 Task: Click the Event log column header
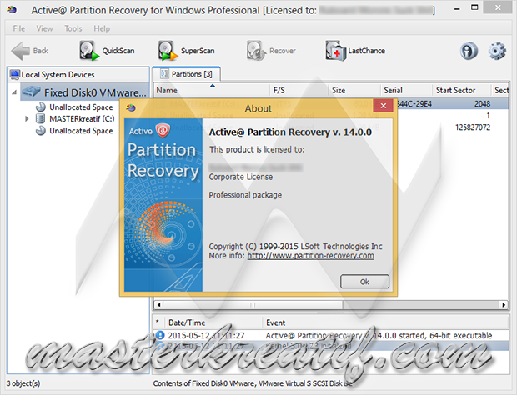pyautogui.click(x=386, y=322)
